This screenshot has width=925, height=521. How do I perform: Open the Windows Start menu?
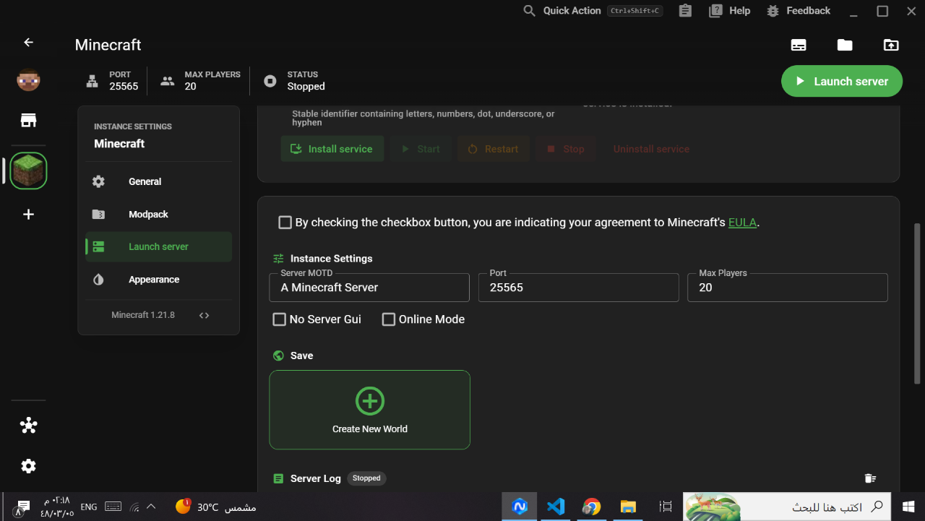pyautogui.click(x=908, y=507)
